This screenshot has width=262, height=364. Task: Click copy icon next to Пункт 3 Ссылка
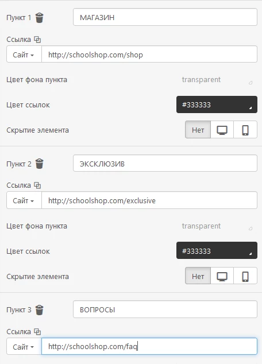(37, 331)
